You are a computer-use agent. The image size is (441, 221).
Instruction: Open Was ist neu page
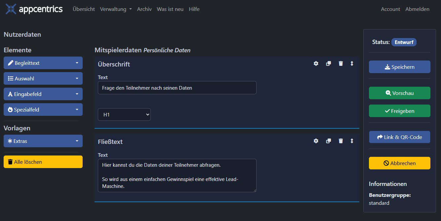coord(170,9)
